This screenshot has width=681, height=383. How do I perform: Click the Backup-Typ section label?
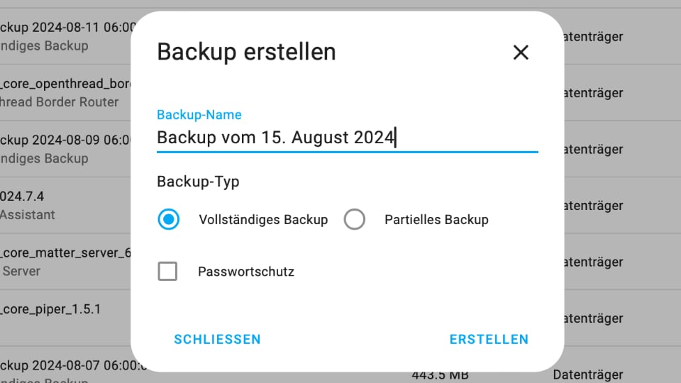198,182
